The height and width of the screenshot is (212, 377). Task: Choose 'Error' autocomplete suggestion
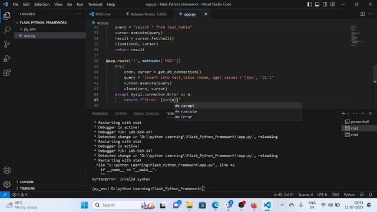tap(237, 117)
